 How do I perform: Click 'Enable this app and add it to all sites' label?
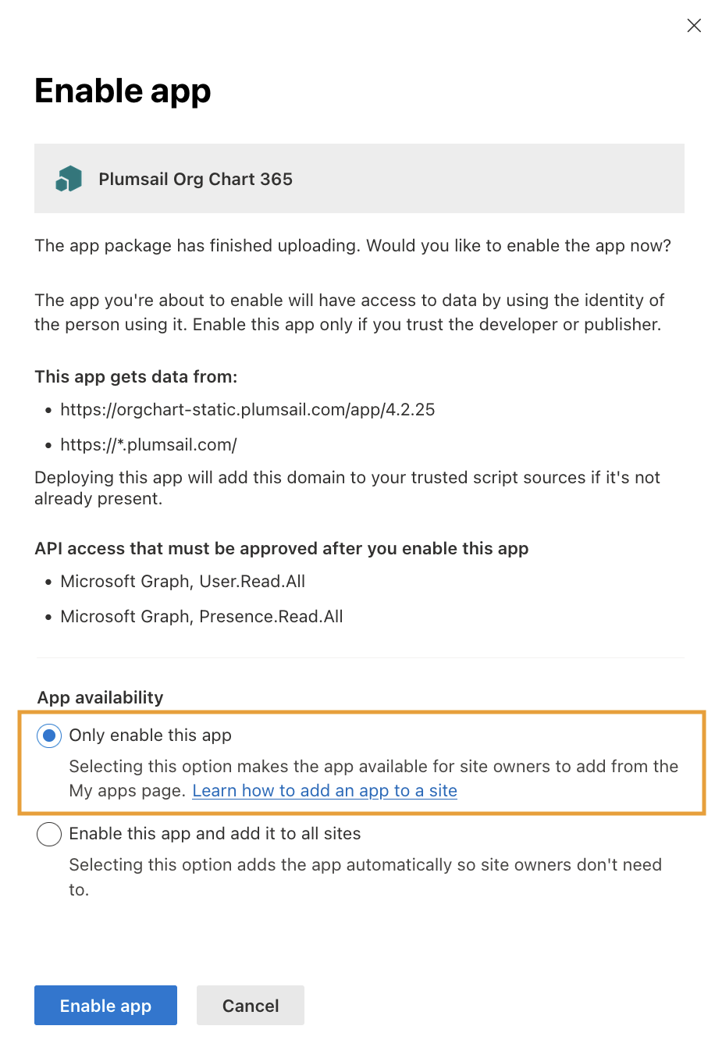(215, 834)
